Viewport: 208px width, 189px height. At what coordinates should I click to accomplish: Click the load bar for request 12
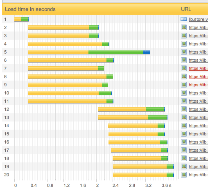[131, 109]
